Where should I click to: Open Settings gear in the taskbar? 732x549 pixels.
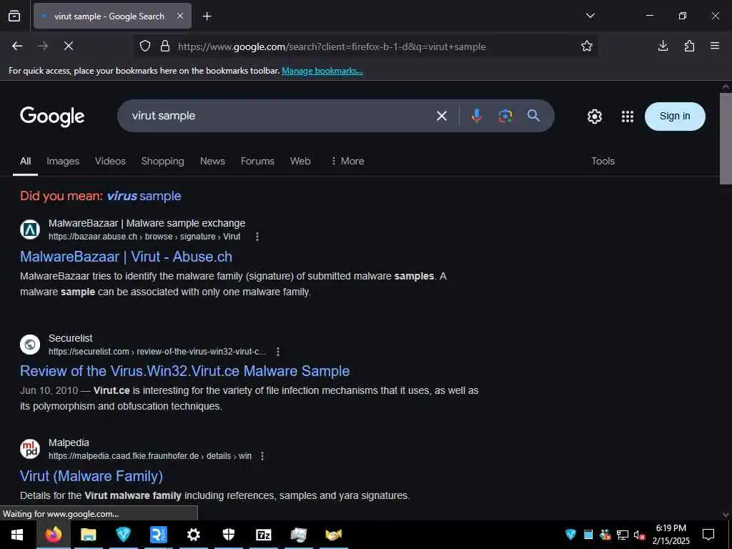point(193,535)
